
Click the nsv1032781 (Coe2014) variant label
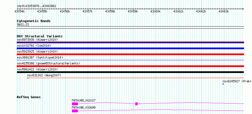tap(34, 46)
